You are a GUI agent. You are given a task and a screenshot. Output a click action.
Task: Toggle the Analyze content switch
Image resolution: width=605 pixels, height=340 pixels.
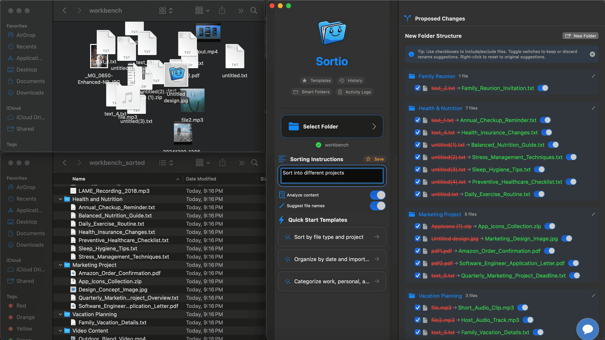[377, 195]
